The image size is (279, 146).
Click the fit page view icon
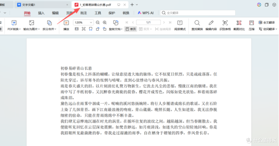pyautogui.click(x=84, y=29)
